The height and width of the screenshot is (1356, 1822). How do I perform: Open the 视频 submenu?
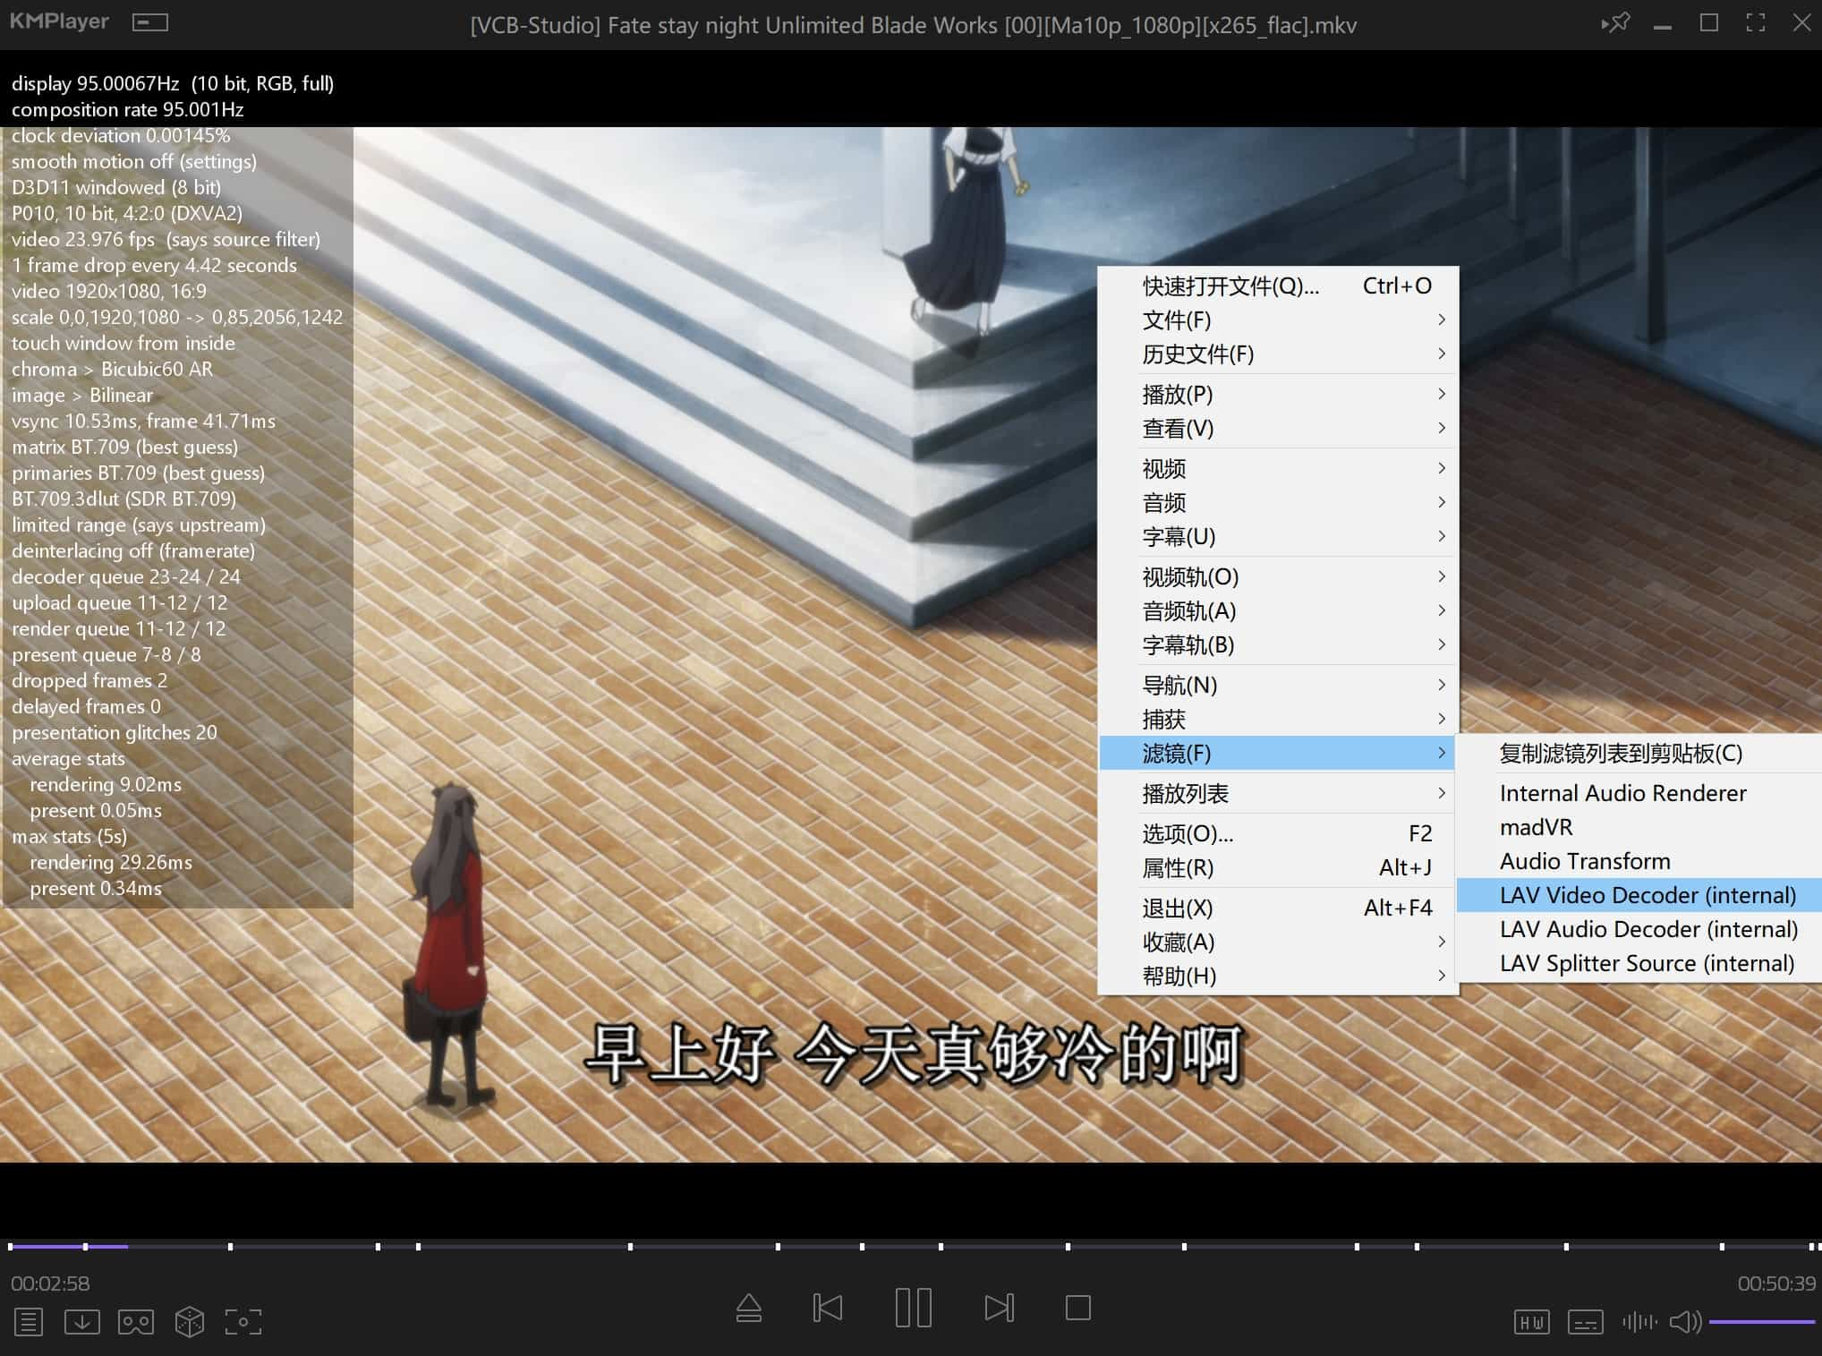point(1279,468)
